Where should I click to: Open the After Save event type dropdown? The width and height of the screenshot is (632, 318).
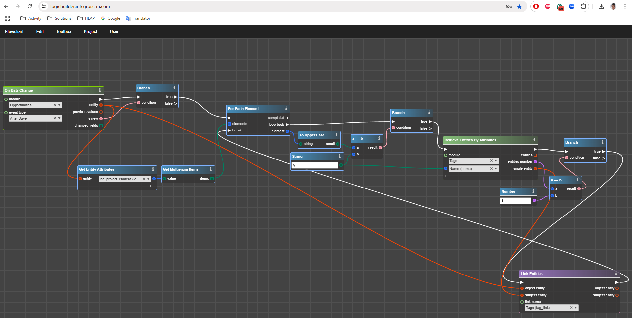click(x=59, y=118)
